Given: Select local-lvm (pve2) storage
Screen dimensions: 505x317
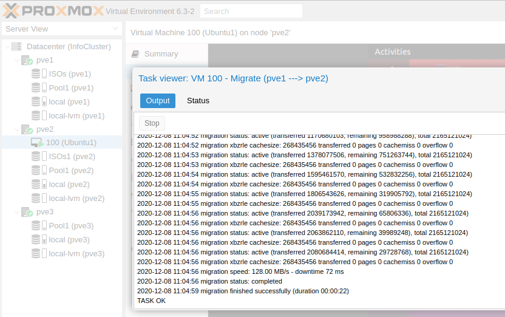Looking at the screenshot, I should click(76, 199).
